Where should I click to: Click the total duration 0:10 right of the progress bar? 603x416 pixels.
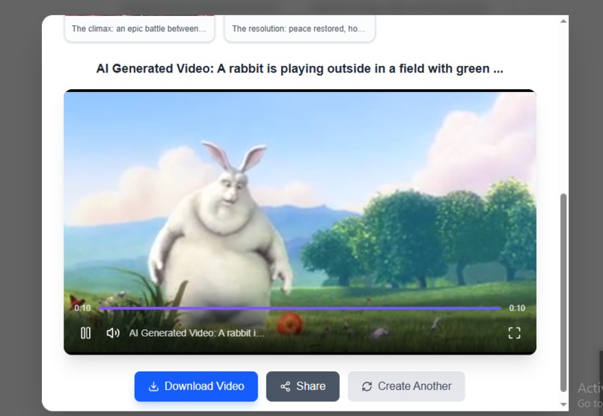(x=517, y=308)
